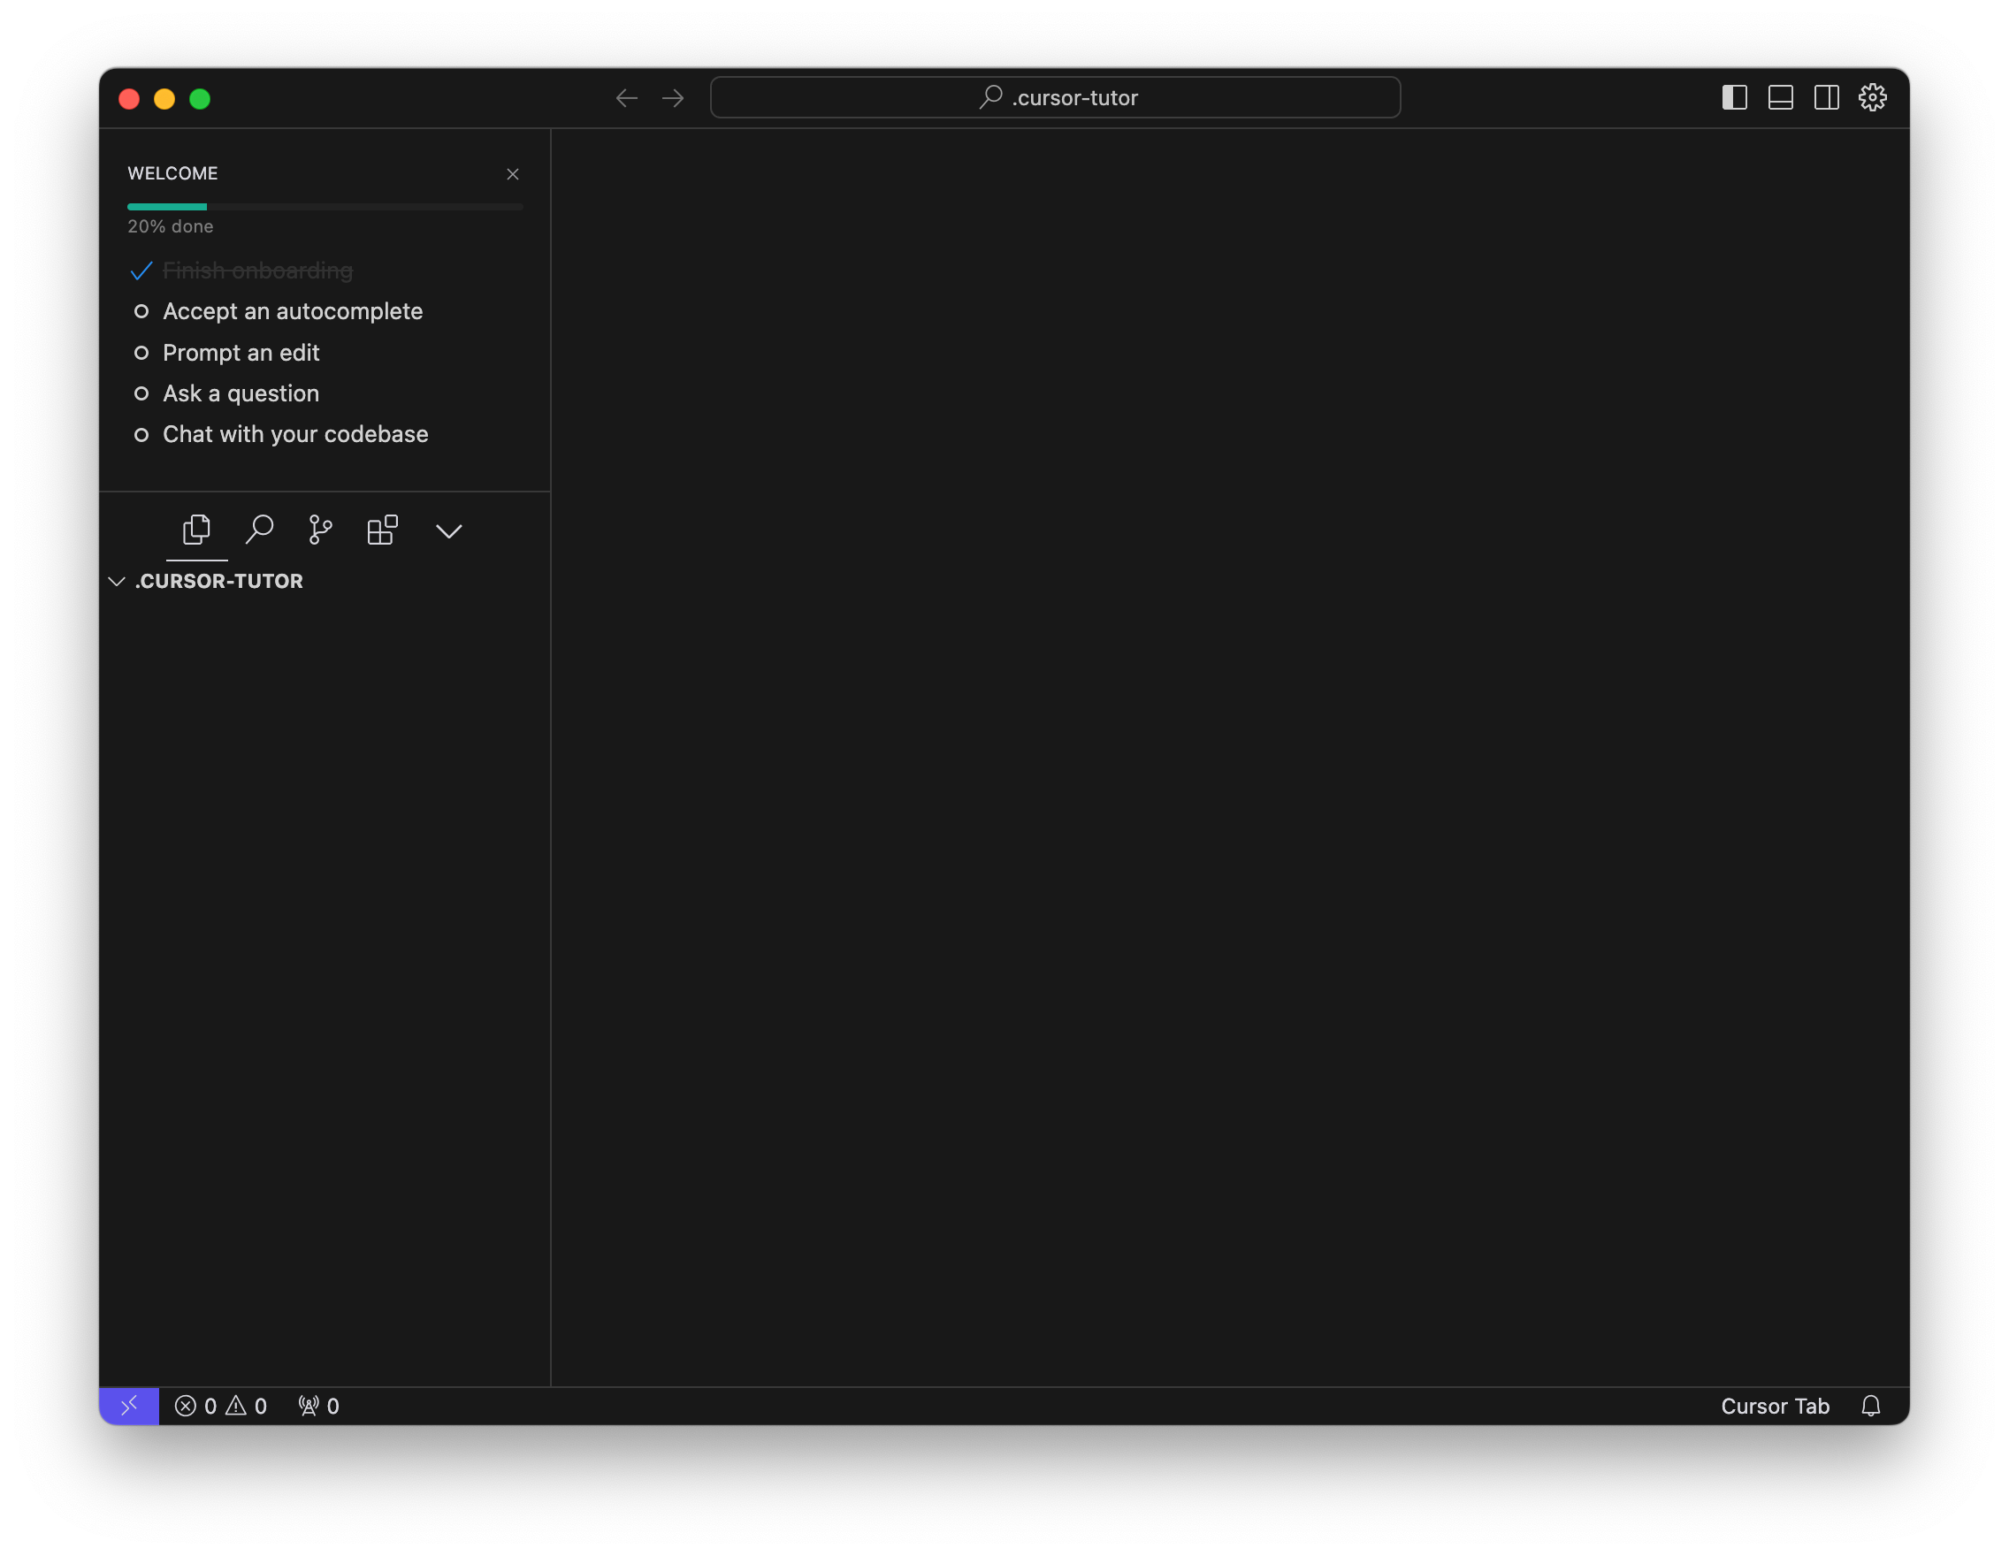
Task: Select 'Prompt an edit' checklist item
Action: pos(241,353)
